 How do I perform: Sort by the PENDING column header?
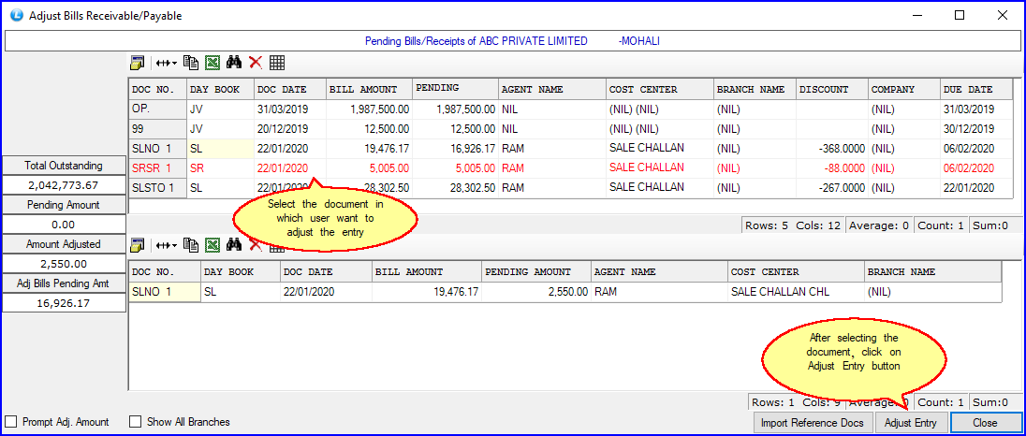(x=455, y=89)
